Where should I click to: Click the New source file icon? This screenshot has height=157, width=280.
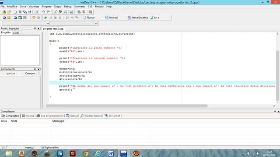pyautogui.click(x=15, y=12)
